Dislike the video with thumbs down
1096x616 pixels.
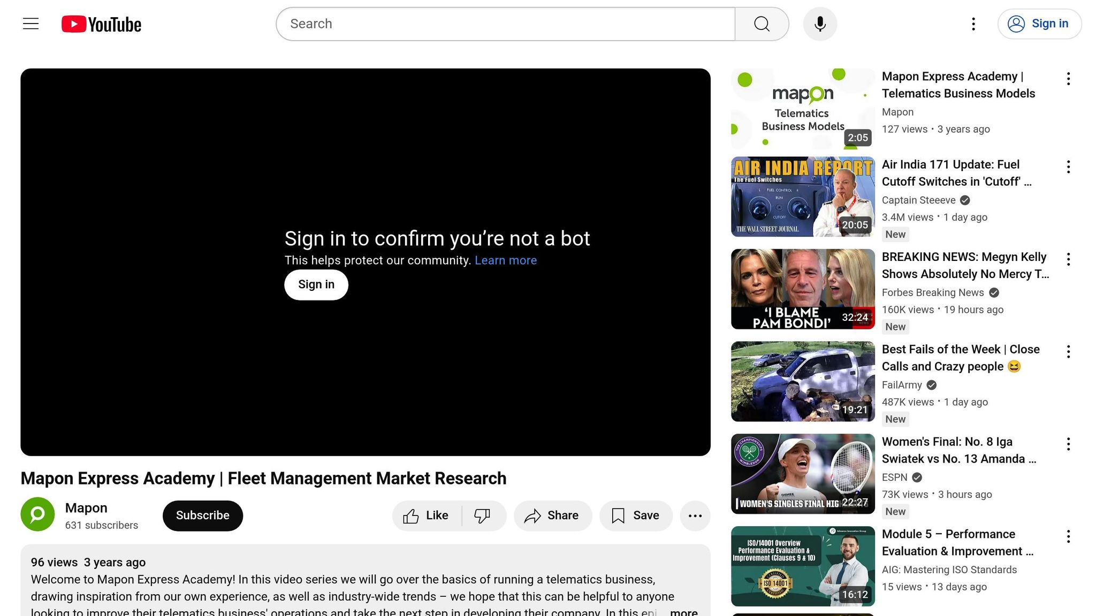coord(483,515)
